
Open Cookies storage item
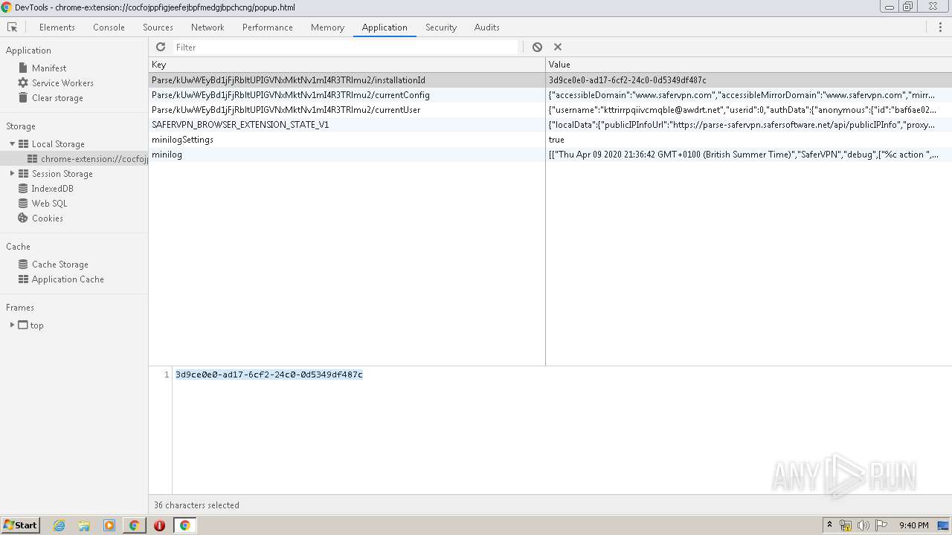pyautogui.click(x=47, y=218)
